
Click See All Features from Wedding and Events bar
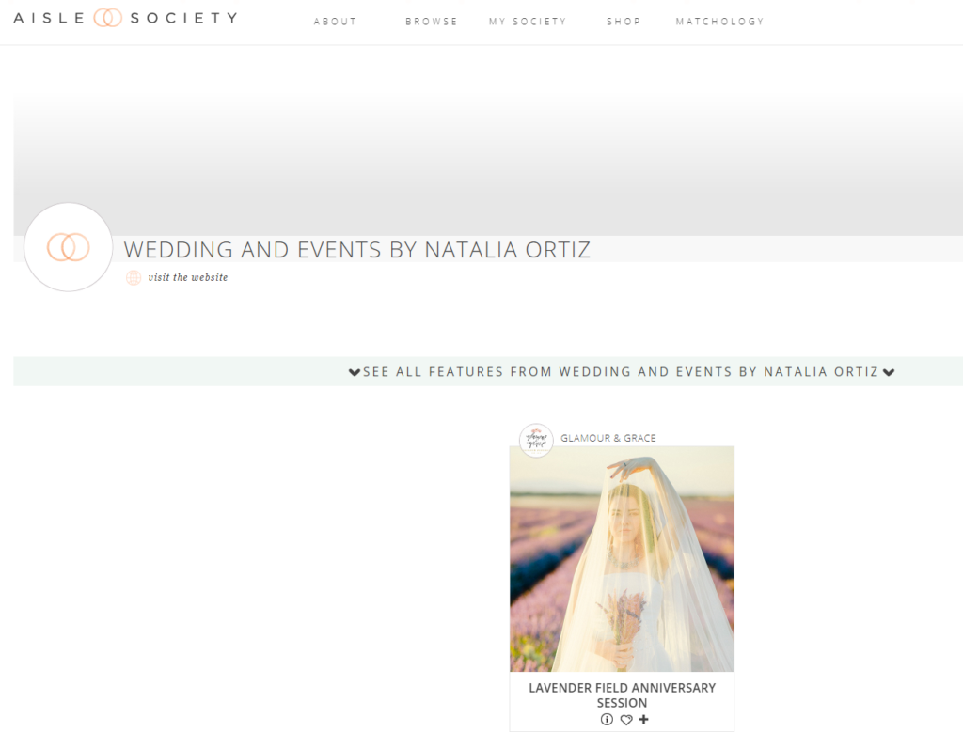point(621,372)
